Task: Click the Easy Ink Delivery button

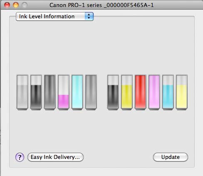Action: pos(55,157)
